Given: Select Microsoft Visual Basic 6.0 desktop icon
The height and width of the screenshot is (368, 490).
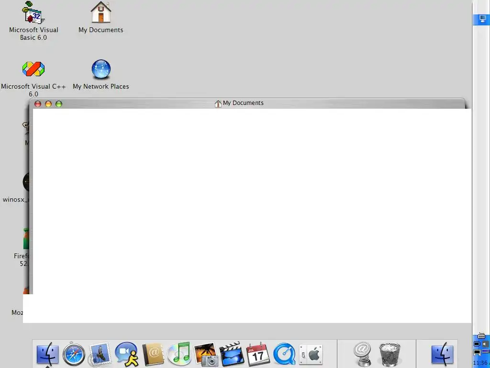Looking at the screenshot, I should click(33, 21).
